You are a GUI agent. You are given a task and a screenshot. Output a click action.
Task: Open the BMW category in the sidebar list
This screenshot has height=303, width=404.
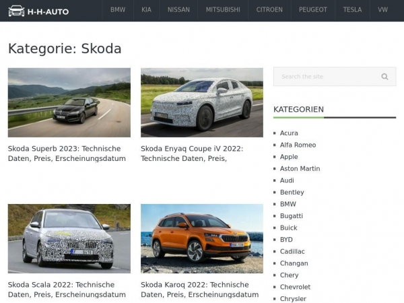click(288, 204)
